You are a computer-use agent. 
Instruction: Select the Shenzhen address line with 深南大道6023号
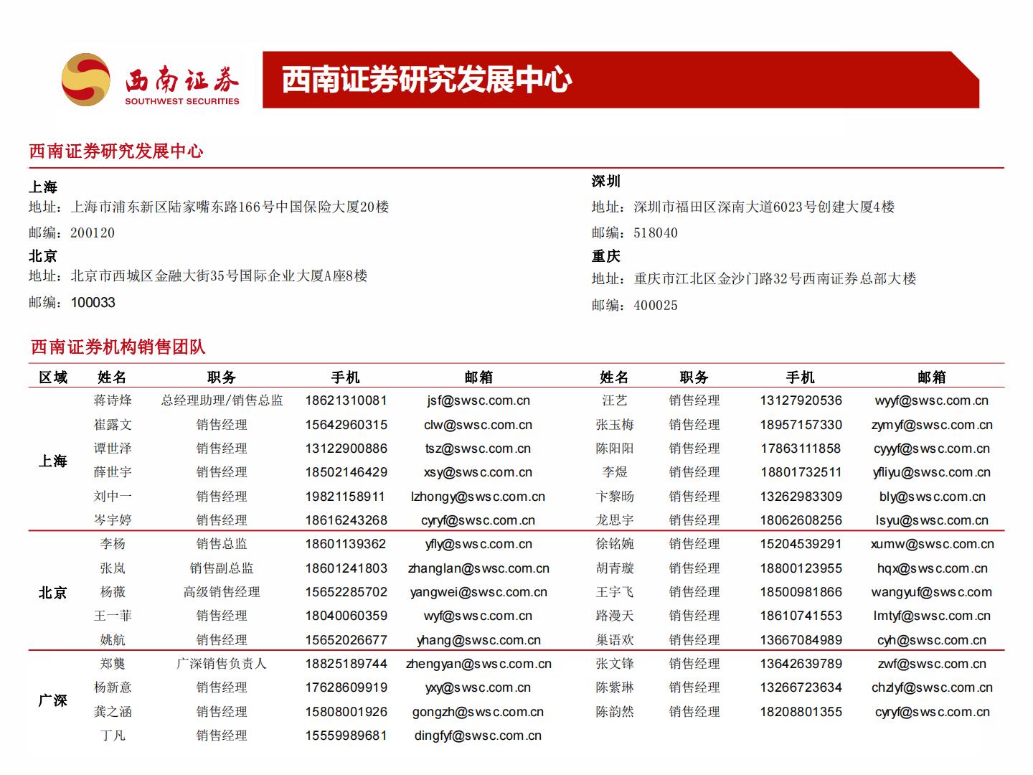(743, 207)
